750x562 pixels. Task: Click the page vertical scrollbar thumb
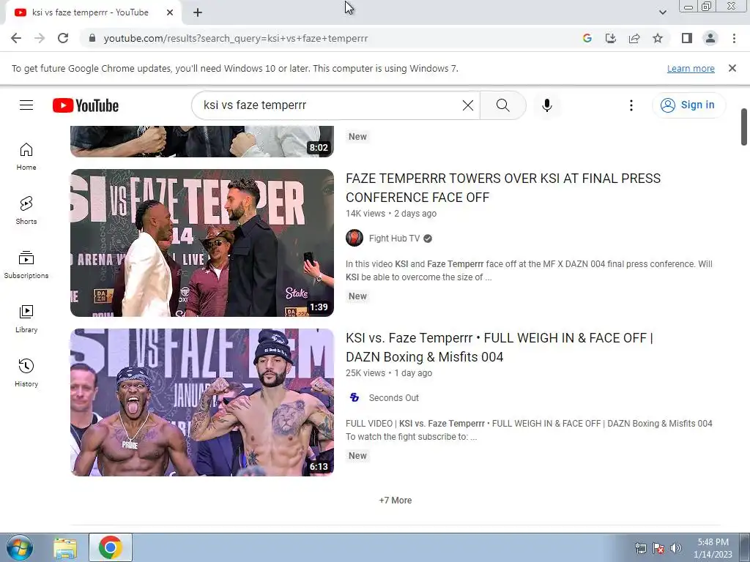pyautogui.click(x=744, y=127)
